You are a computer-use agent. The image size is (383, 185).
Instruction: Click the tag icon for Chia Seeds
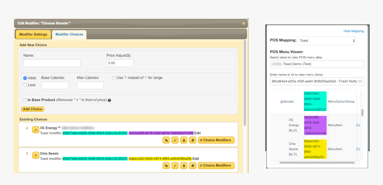pyautogui.click(x=192, y=165)
